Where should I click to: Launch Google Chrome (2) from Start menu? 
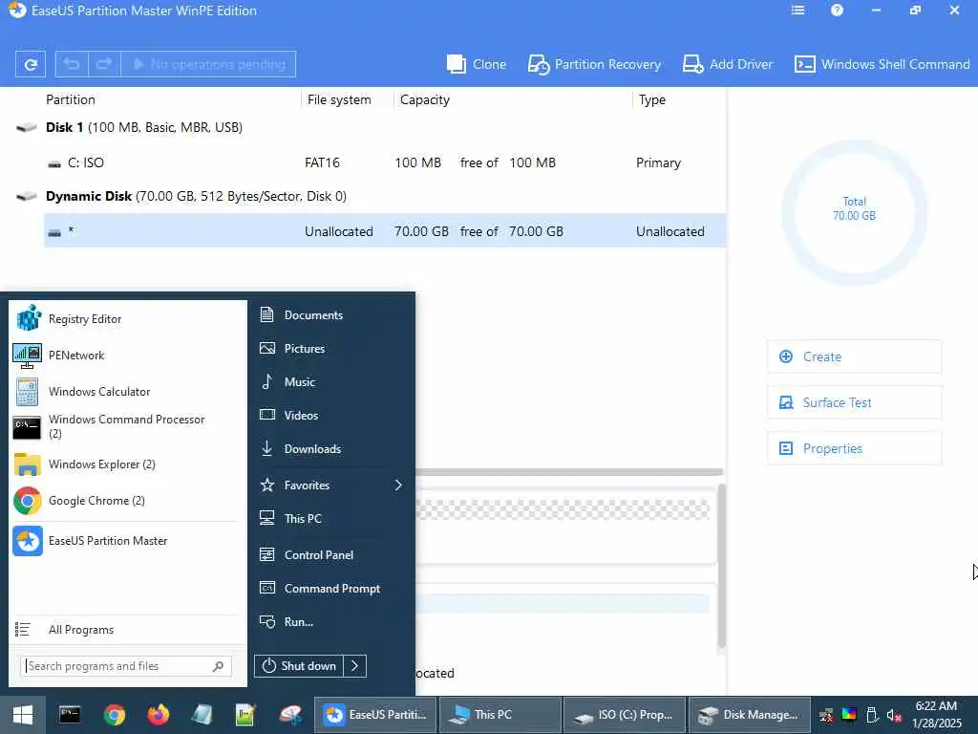coord(125,501)
